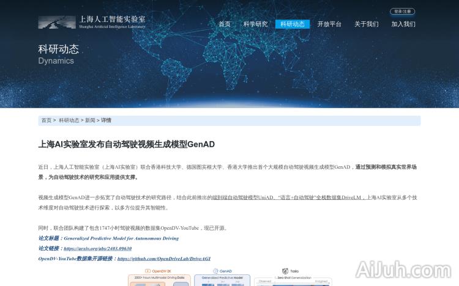This screenshot has height=286, width=459.
Task: Click the Tasks icon in diagram
Action: (285, 271)
